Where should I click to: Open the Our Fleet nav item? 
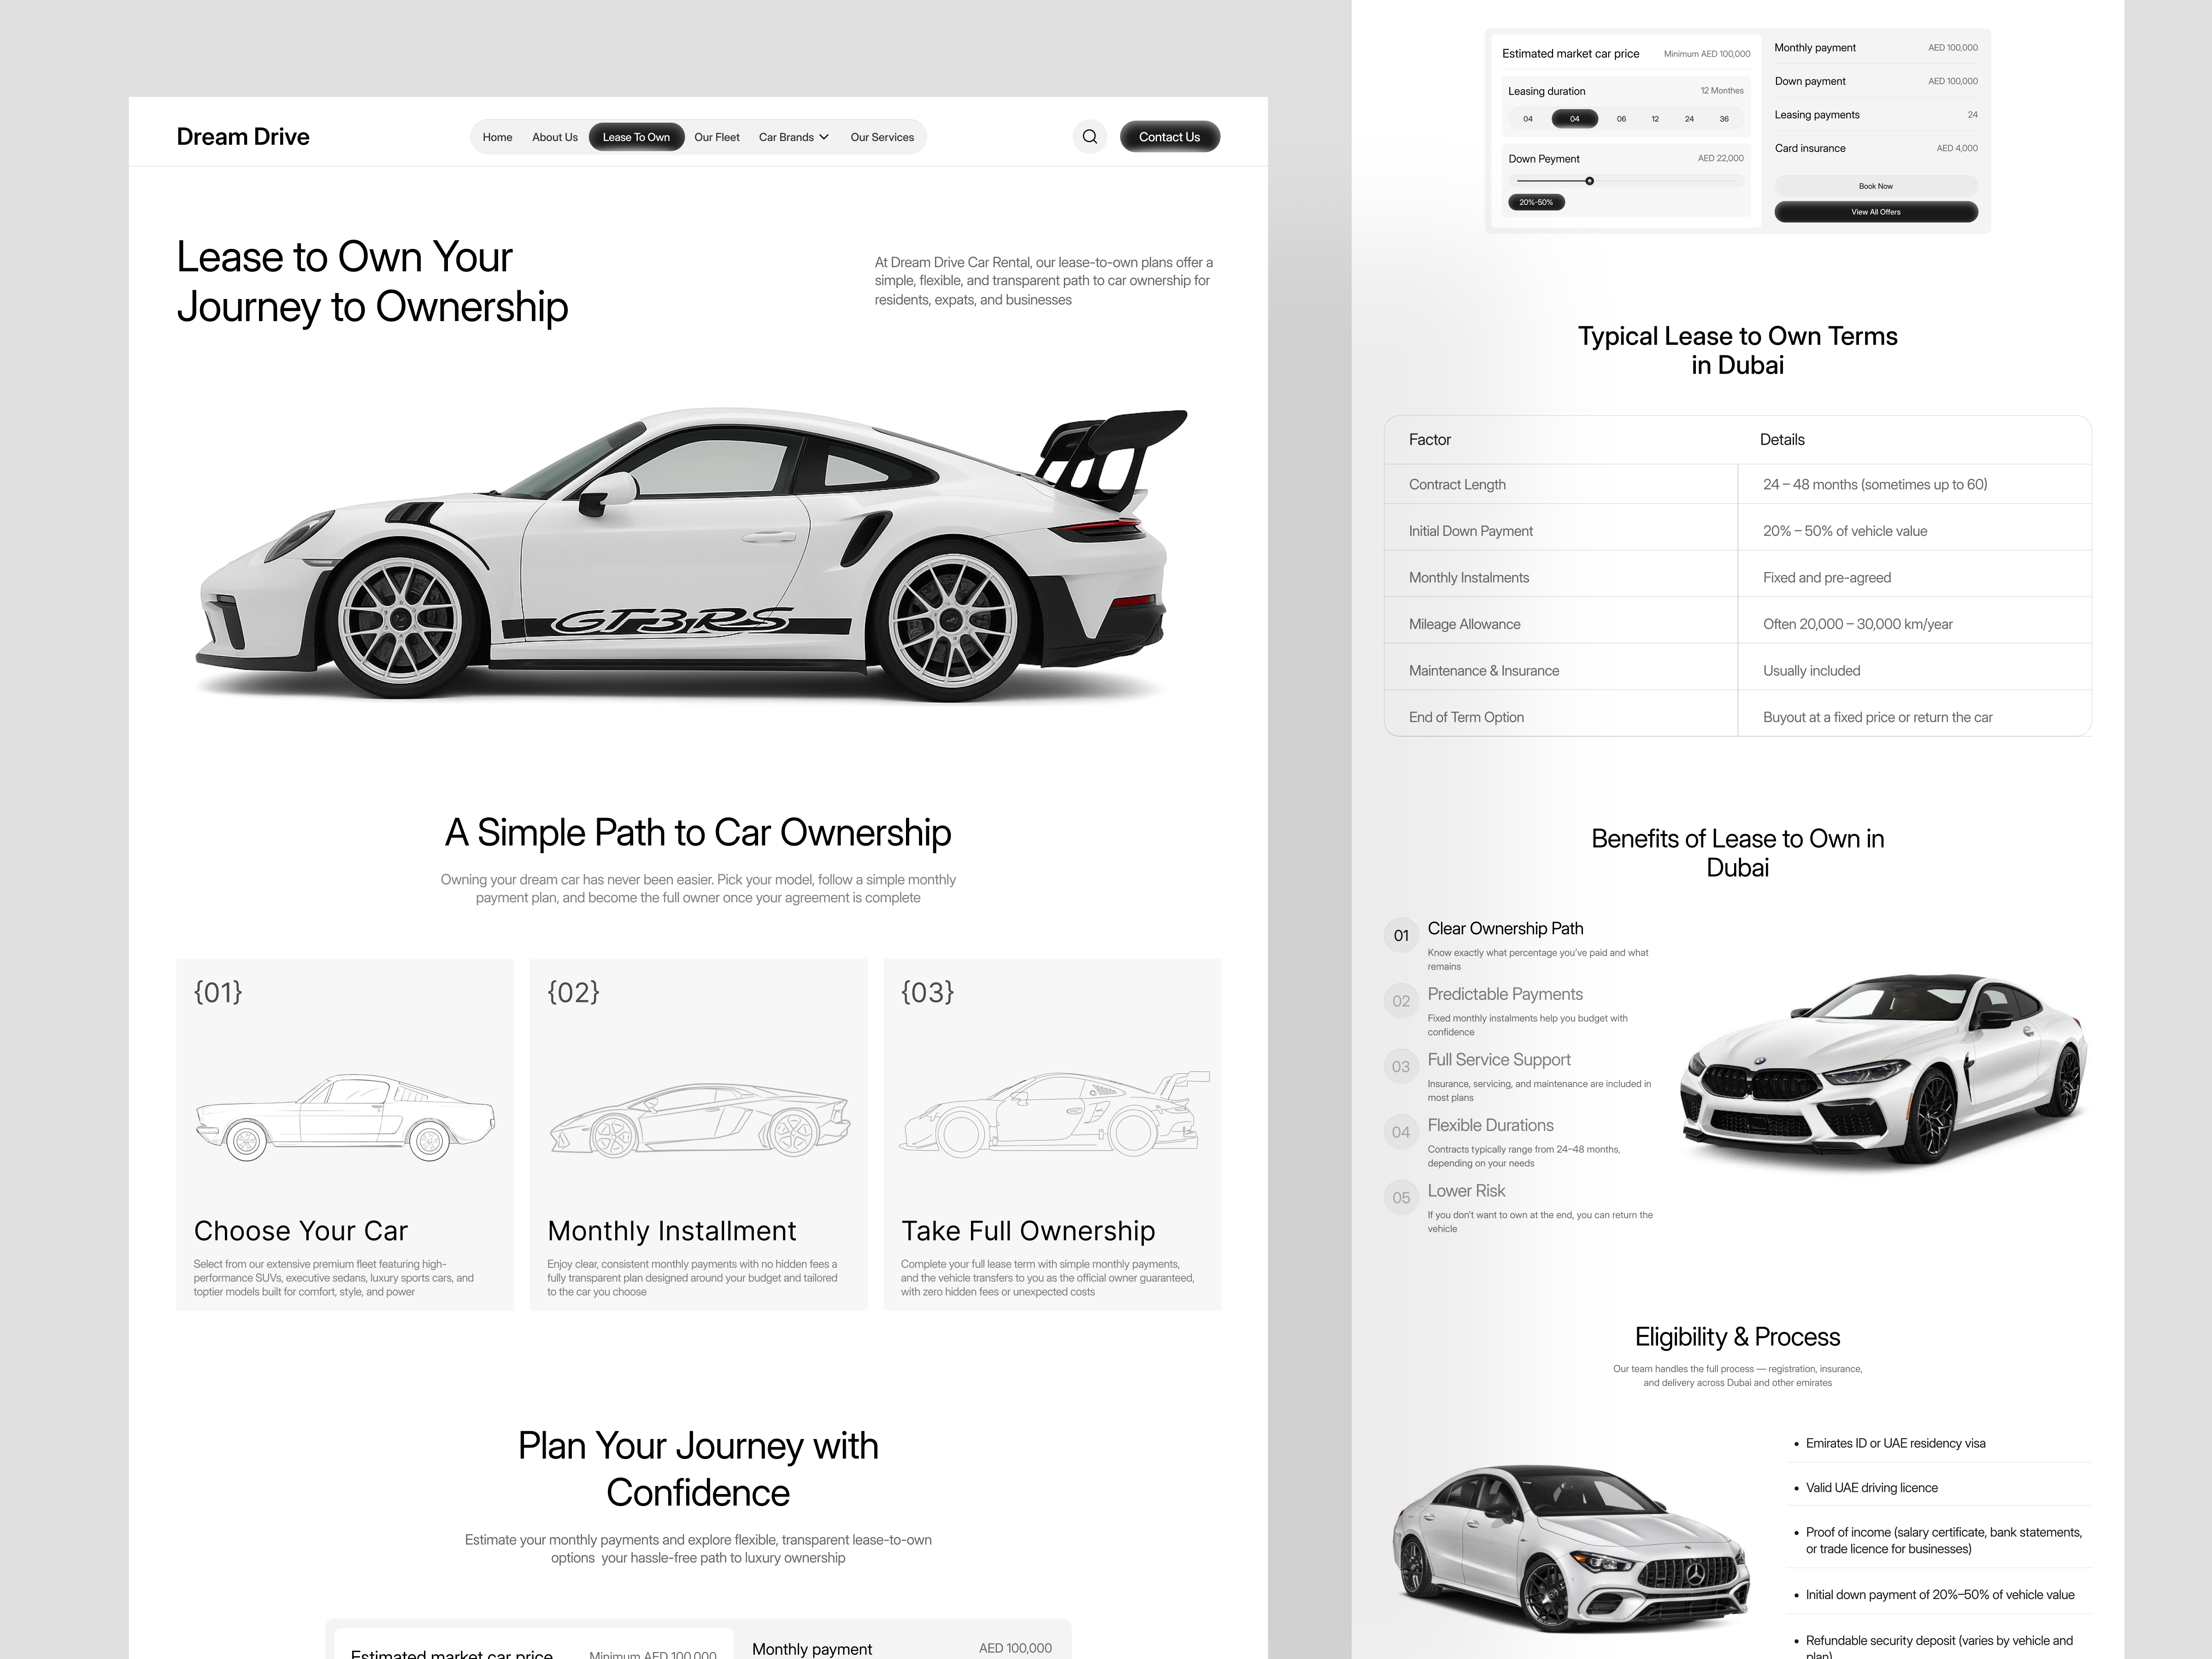click(717, 137)
